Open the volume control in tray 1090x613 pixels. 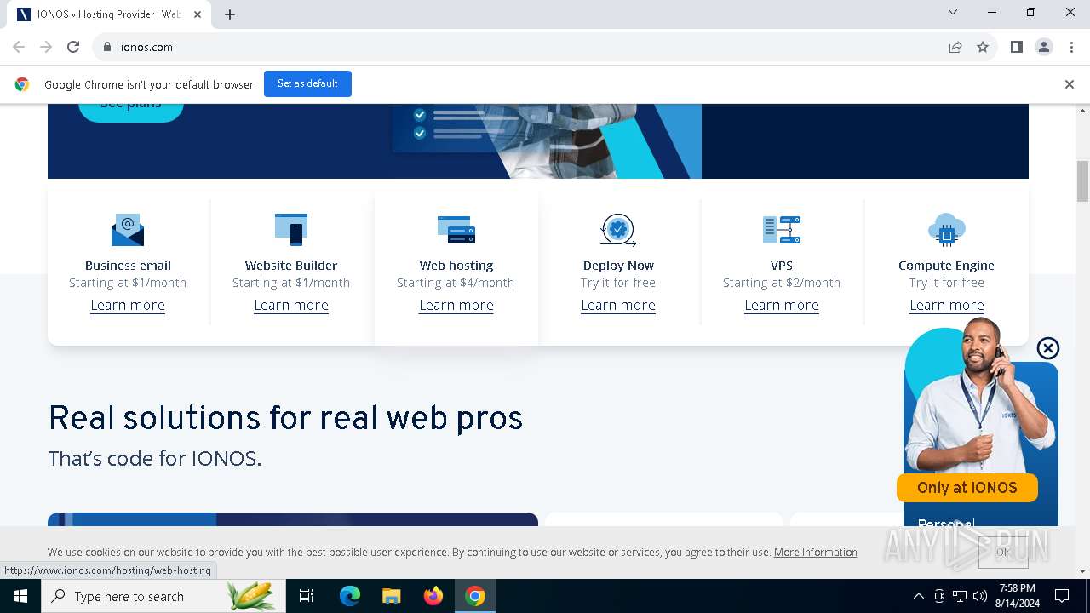pyautogui.click(x=980, y=596)
